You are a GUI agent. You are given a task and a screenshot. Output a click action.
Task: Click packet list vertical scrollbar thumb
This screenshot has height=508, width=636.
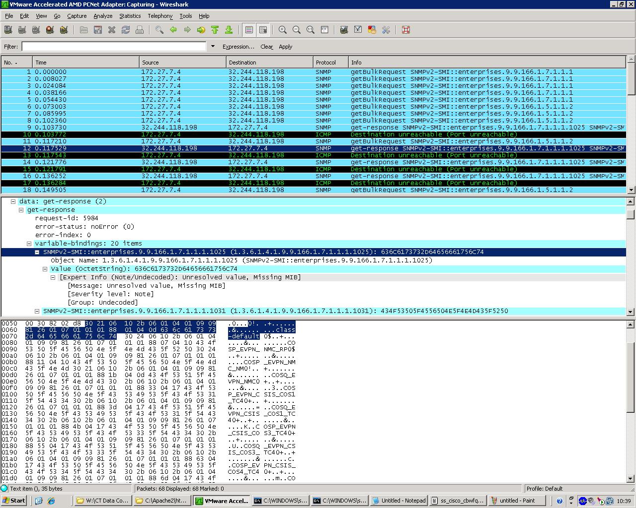click(631, 80)
